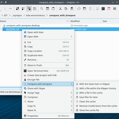Open Properties from context menu
The width and height of the screenshot is (119, 119).
click(48, 116)
